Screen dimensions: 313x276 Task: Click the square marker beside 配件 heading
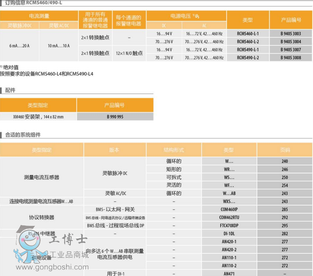[2, 90]
